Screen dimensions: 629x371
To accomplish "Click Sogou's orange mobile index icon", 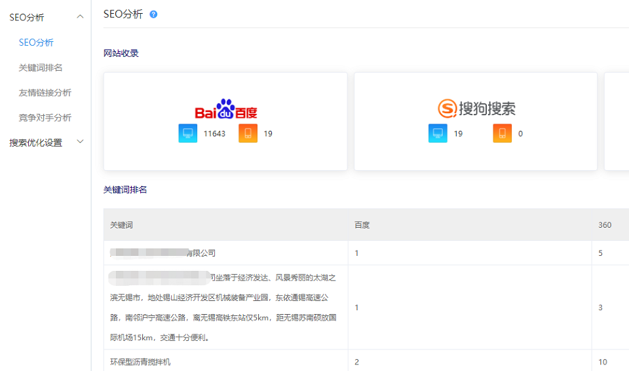I will [503, 133].
